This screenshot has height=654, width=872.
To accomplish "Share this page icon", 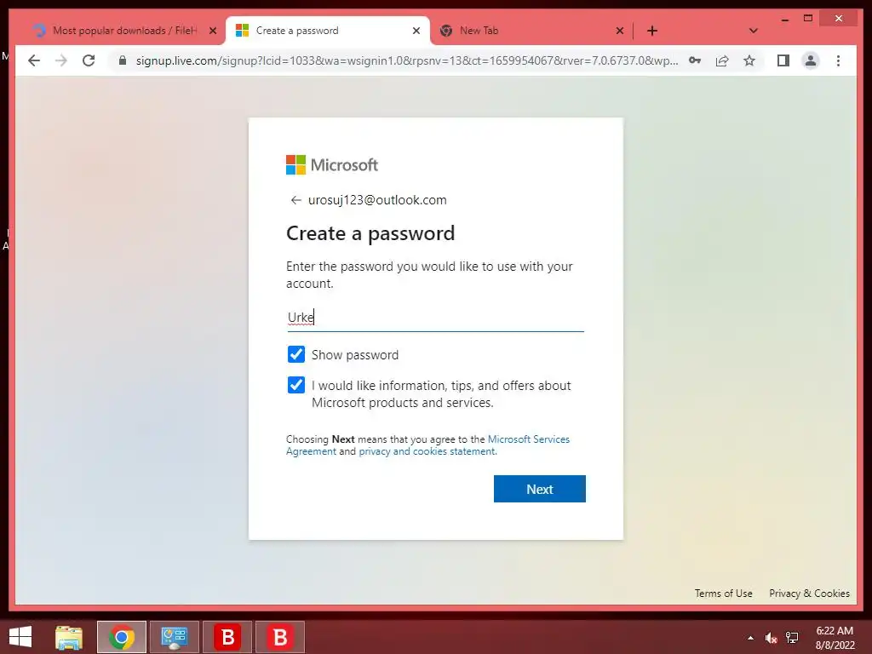I will 722,60.
